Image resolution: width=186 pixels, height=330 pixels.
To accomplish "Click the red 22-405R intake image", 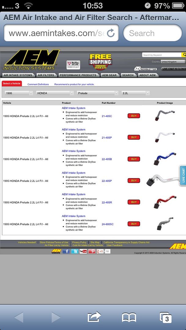I will coord(165,202).
